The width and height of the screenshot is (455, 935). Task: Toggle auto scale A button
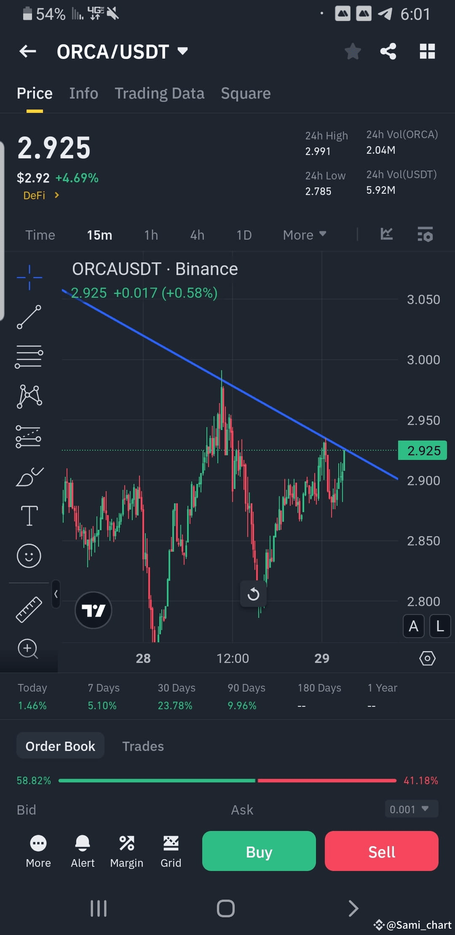[414, 626]
